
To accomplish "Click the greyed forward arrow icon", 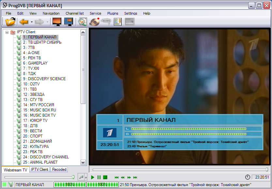I will point(39,22).
